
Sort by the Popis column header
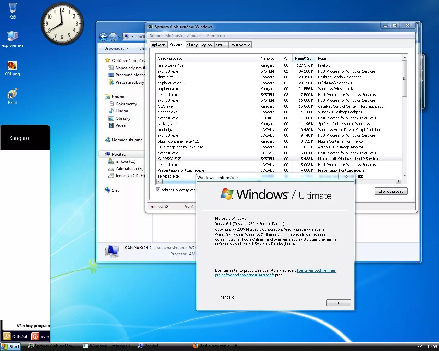(x=358, y=58)
